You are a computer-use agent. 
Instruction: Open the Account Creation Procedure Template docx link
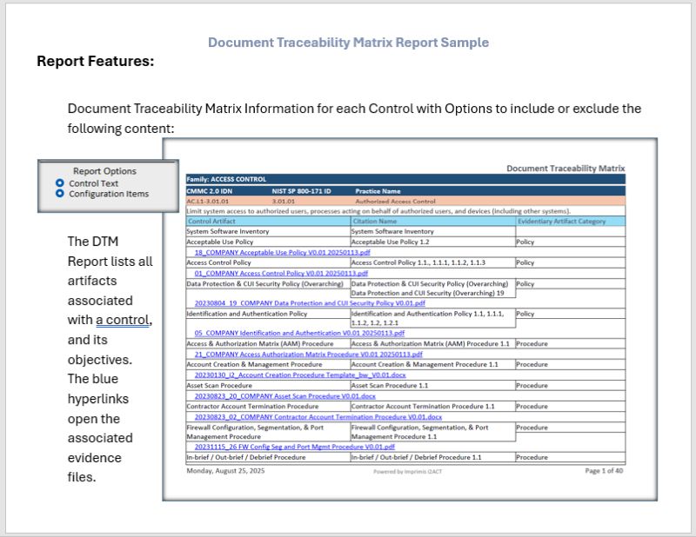[300, 375]
